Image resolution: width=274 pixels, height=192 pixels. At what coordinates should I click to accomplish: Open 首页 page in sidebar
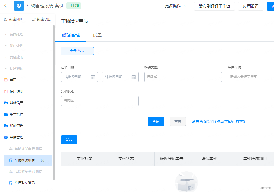coord(13,80)
